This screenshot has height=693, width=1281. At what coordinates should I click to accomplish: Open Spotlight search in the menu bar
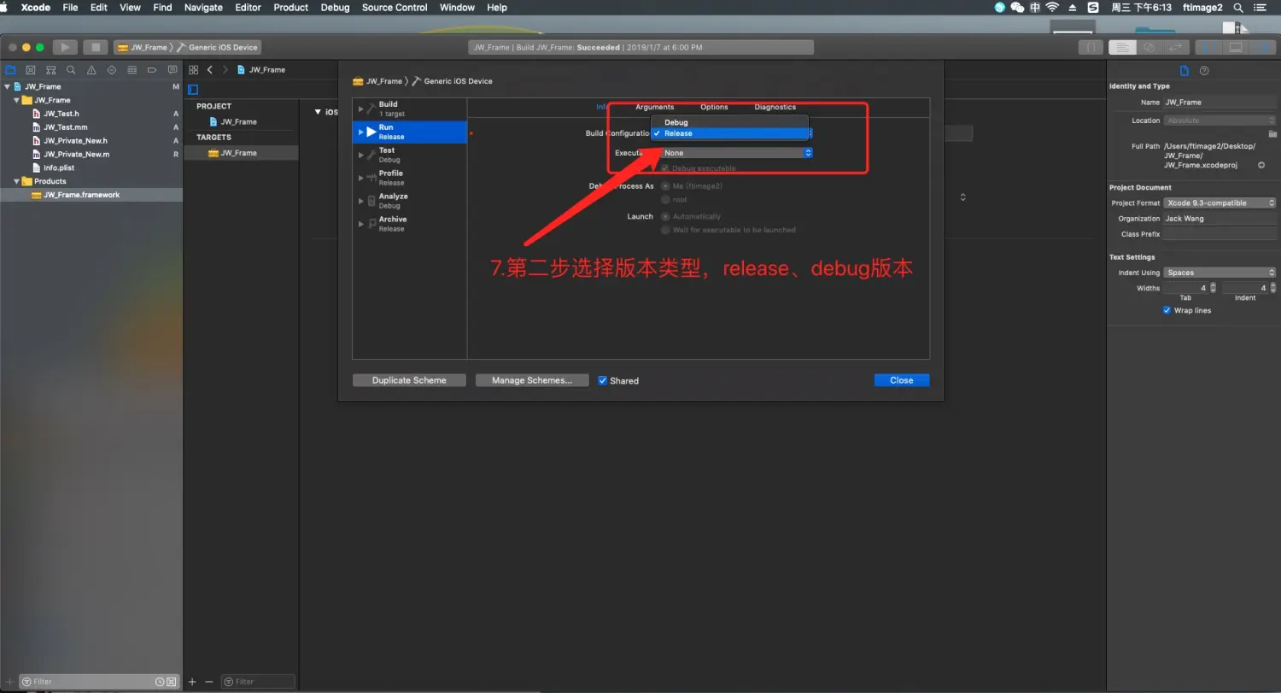[x=1238, y=7]
